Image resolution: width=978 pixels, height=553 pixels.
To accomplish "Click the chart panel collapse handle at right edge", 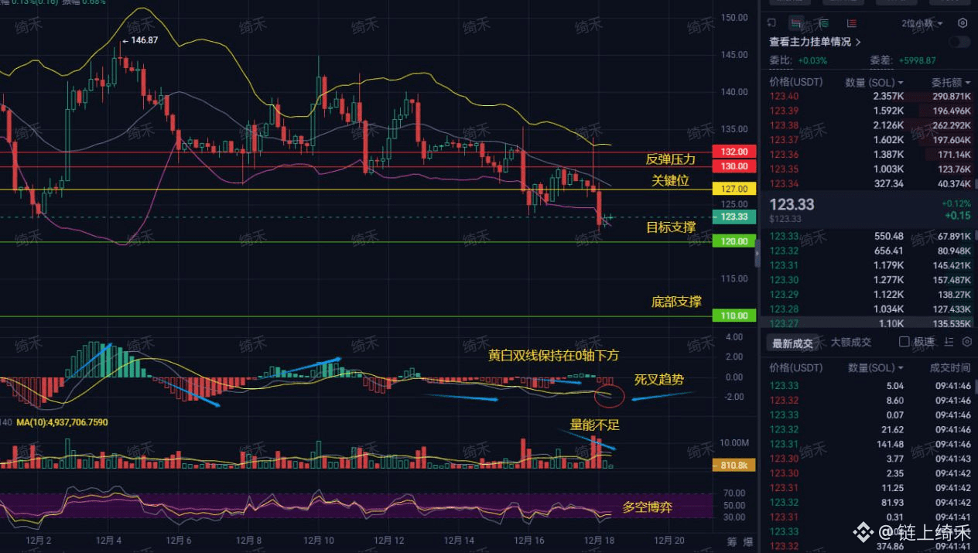I will (x=757, y=254).
